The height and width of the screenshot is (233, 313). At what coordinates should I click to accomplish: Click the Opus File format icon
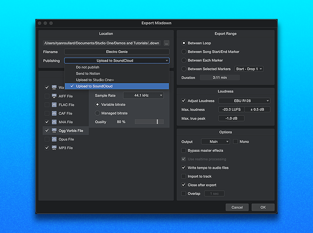[54, 139]
